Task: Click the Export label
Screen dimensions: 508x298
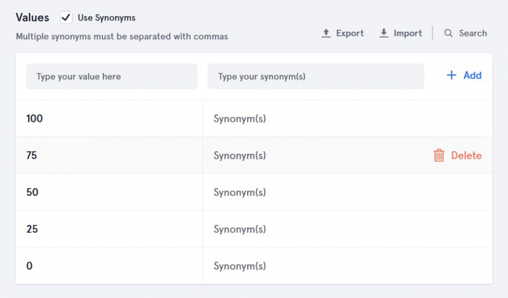Action: pos(350,33)
